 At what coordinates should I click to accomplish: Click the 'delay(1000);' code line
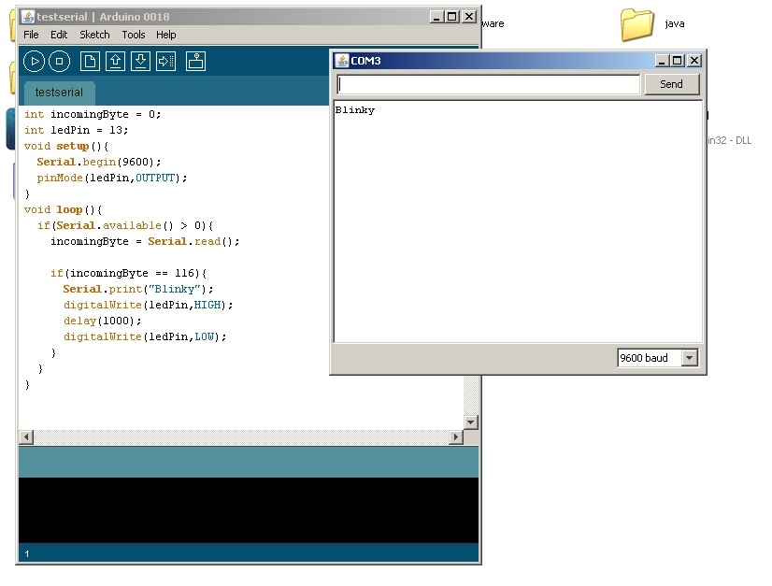[x=103, y=322]
